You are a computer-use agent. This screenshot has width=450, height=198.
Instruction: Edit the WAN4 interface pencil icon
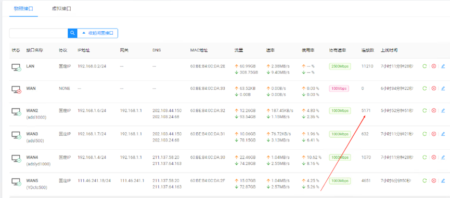[x=443, y=157]
